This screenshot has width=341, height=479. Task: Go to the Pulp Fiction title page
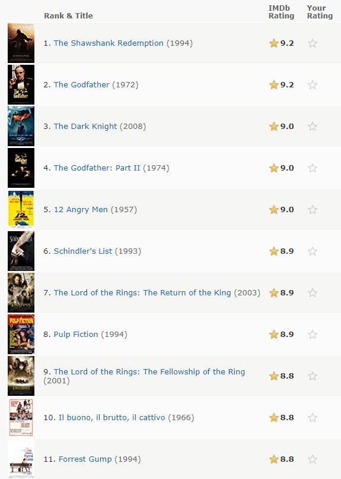point(76,334)
